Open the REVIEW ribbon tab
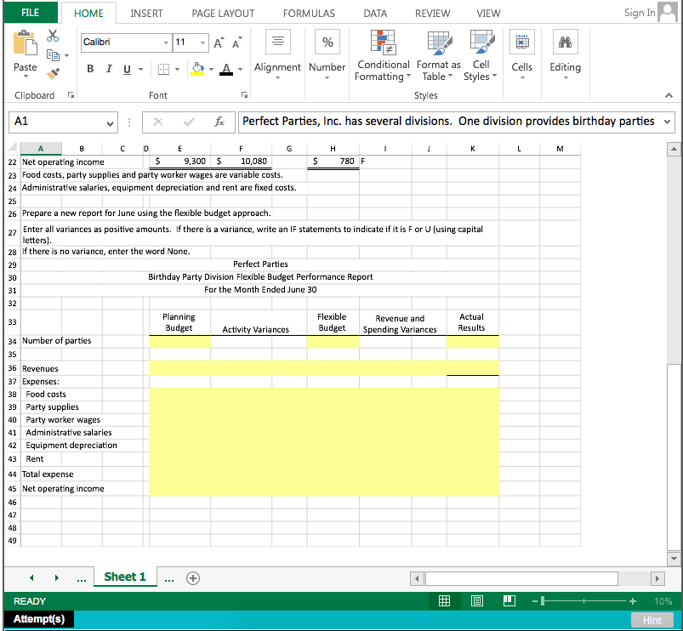 [x=432, y=13]
